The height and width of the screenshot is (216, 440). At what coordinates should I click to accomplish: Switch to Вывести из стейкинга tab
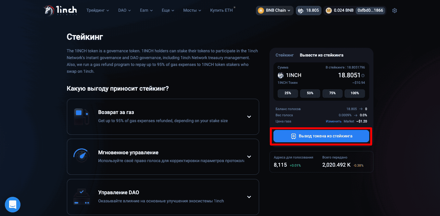[321, 55]
